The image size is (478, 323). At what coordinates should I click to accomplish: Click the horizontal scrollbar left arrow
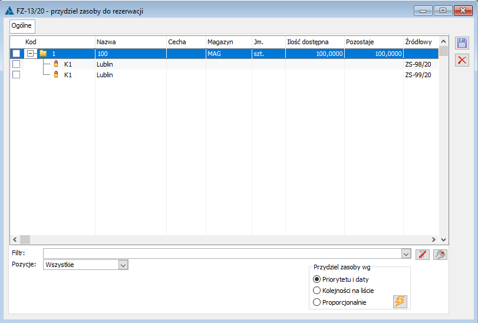click(15, 239)
